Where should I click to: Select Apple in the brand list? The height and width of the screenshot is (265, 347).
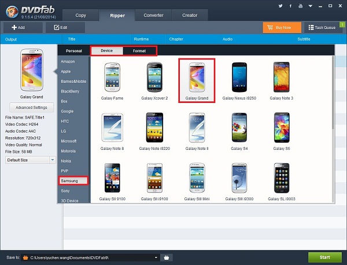pyautogui.click(x=66, y=72)
